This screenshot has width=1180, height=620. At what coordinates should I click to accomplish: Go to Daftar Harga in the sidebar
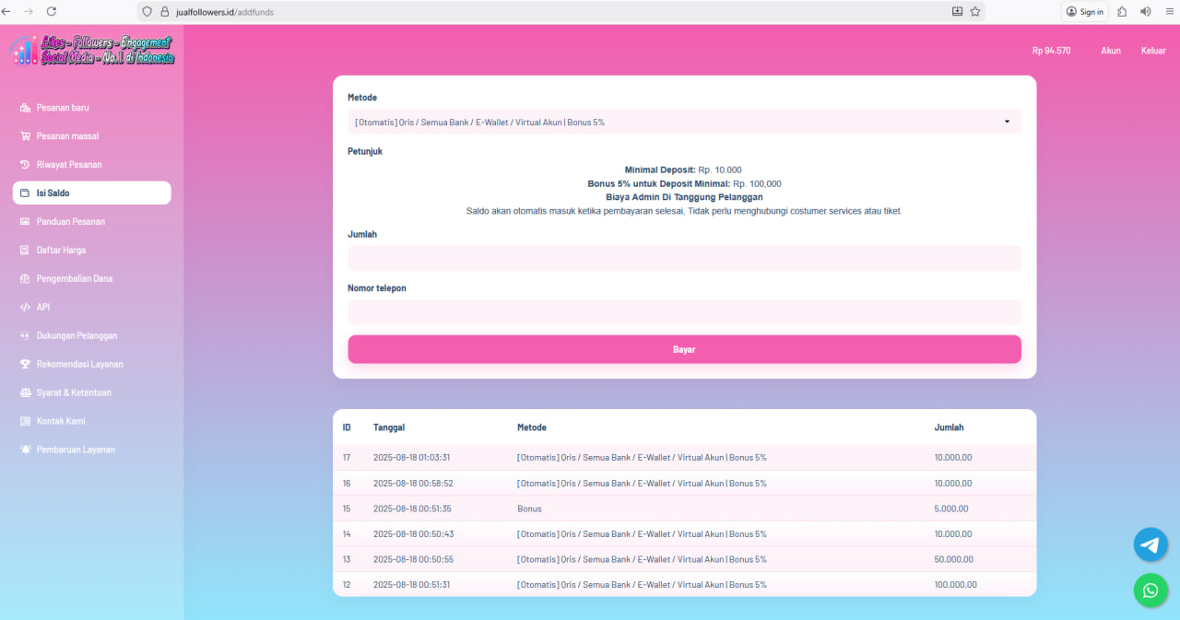point(61,250)
